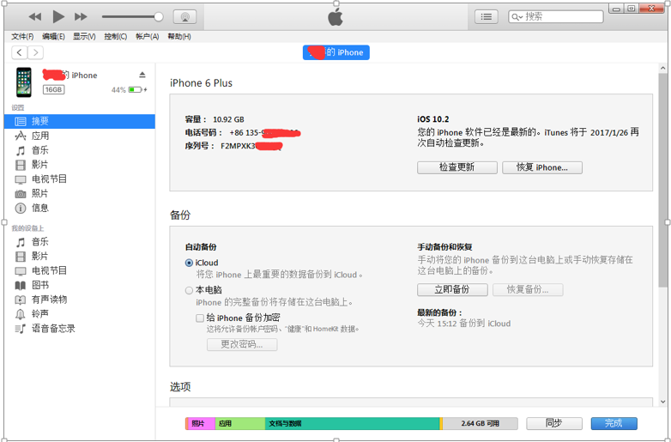
Task: Click the teal 文稿与数据 storage segment
Action: pyautogui.click(x=352, y=424)
